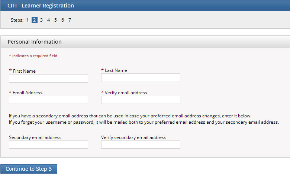The height and width of the screenshot is (177, 290).
Task: Click the Secondary email address label
Action: [x=35, y=138]
